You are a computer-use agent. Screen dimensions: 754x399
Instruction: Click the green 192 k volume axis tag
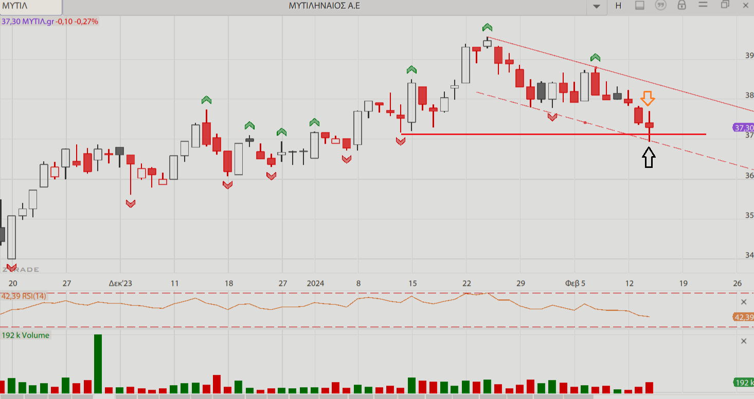pos(743,383)
